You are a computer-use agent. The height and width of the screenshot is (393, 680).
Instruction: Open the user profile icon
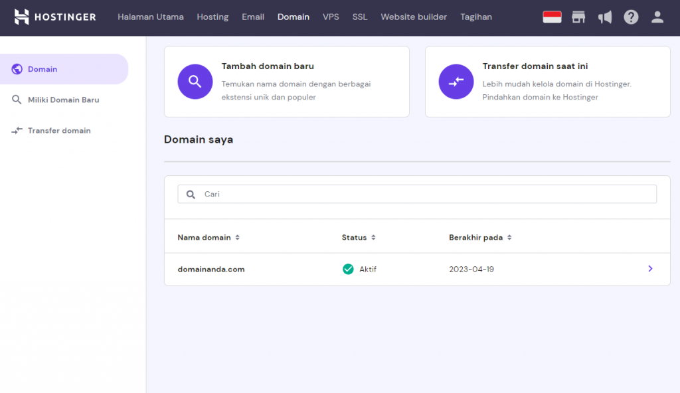coord(657,17)
